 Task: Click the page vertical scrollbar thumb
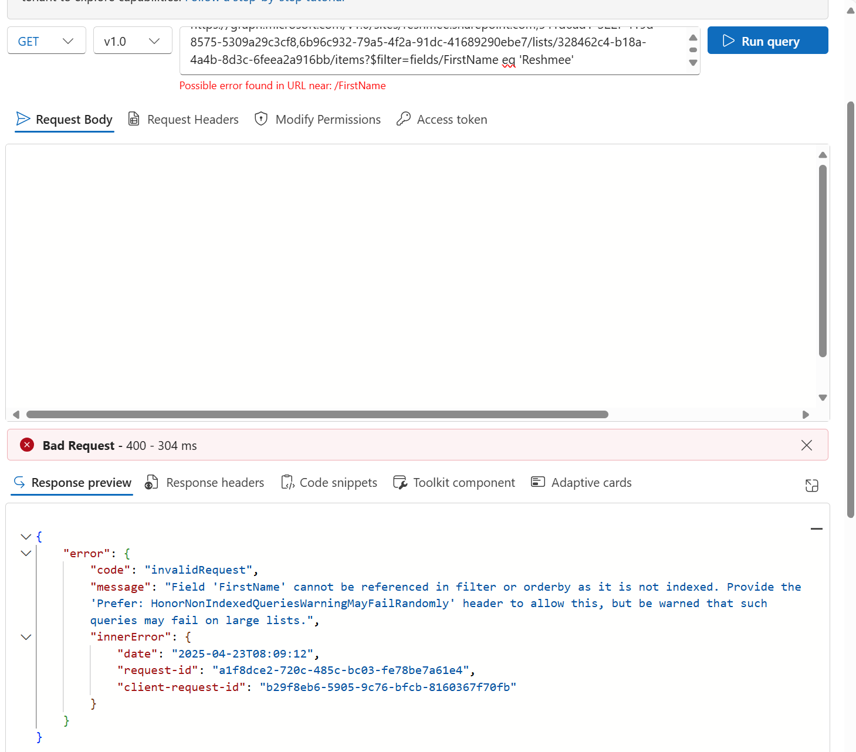(x=851, y=310)
